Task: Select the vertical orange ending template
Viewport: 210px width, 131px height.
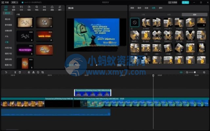Action: (x=25, y=63)
